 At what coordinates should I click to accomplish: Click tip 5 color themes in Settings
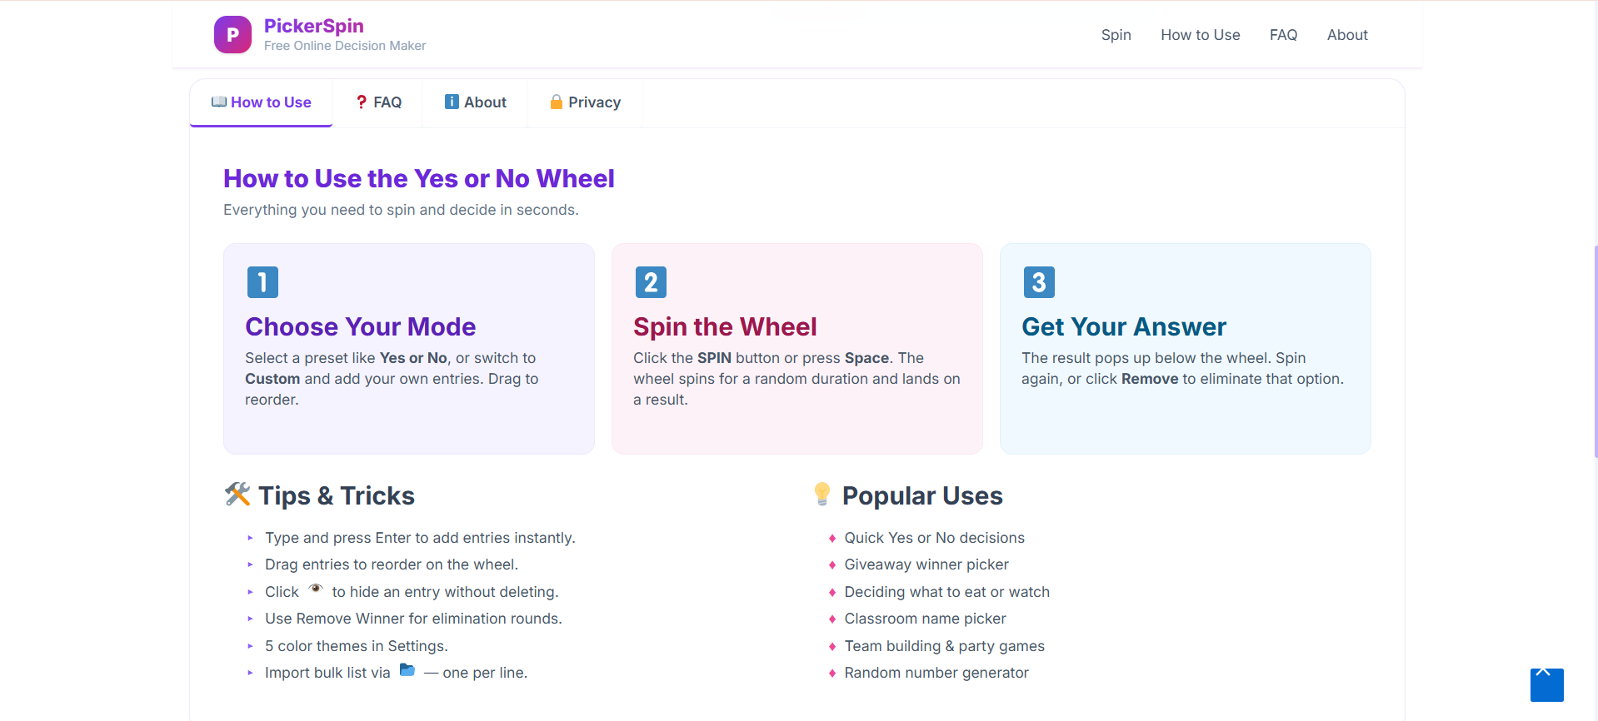click(357, 646)
